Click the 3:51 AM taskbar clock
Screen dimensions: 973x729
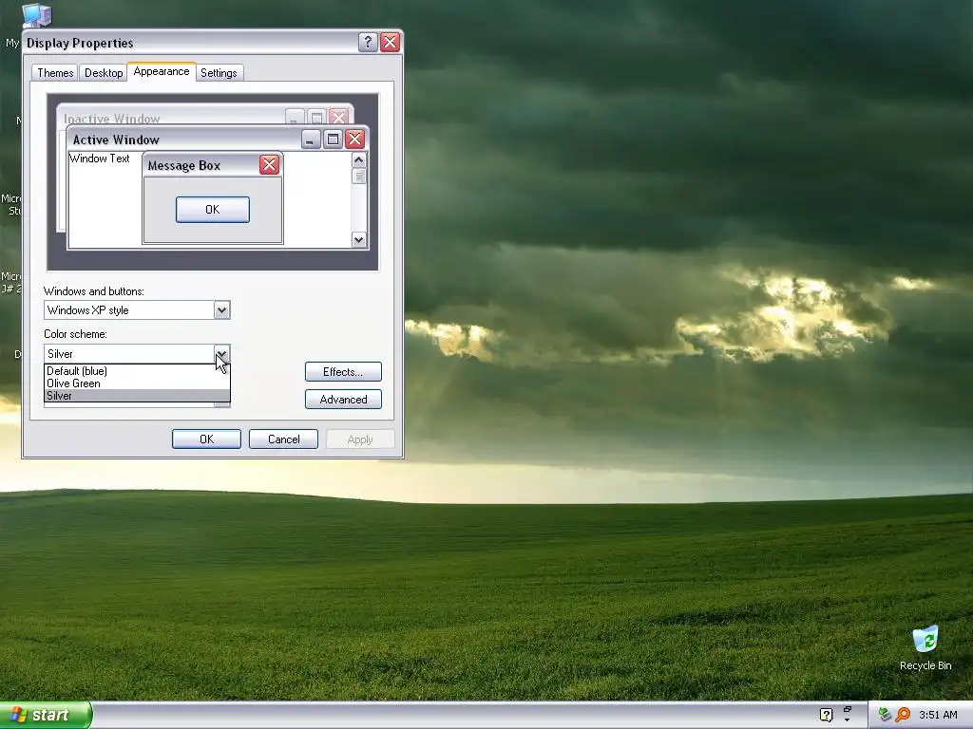[x=938, y=715]
